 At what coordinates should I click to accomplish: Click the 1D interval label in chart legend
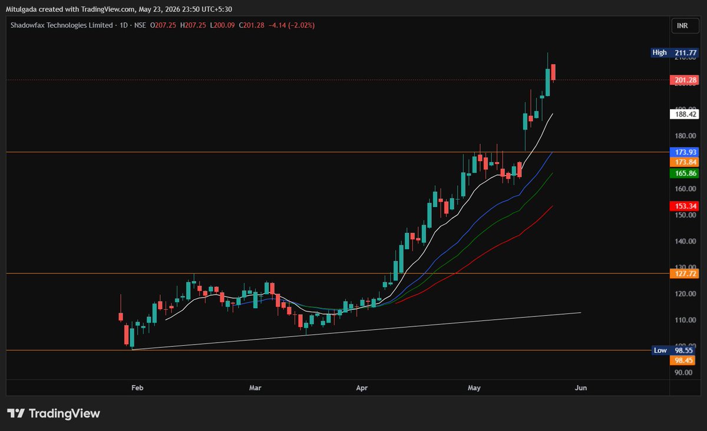124,25
